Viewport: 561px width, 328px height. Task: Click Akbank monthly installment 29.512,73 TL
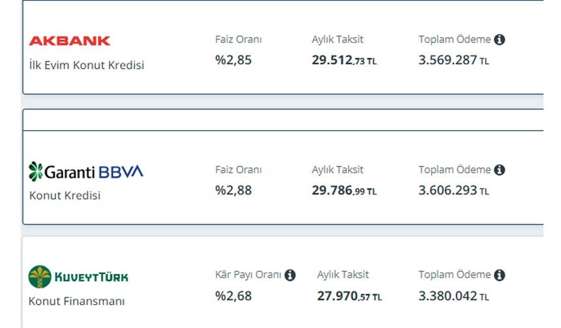pos(344,60)
